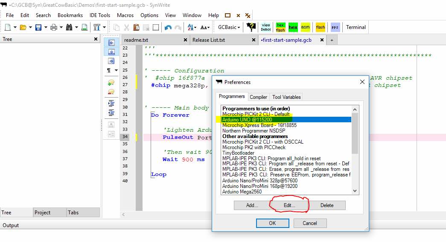446x242 pixels.
Task: Click the Save file icon
Action: click(38, 27)
